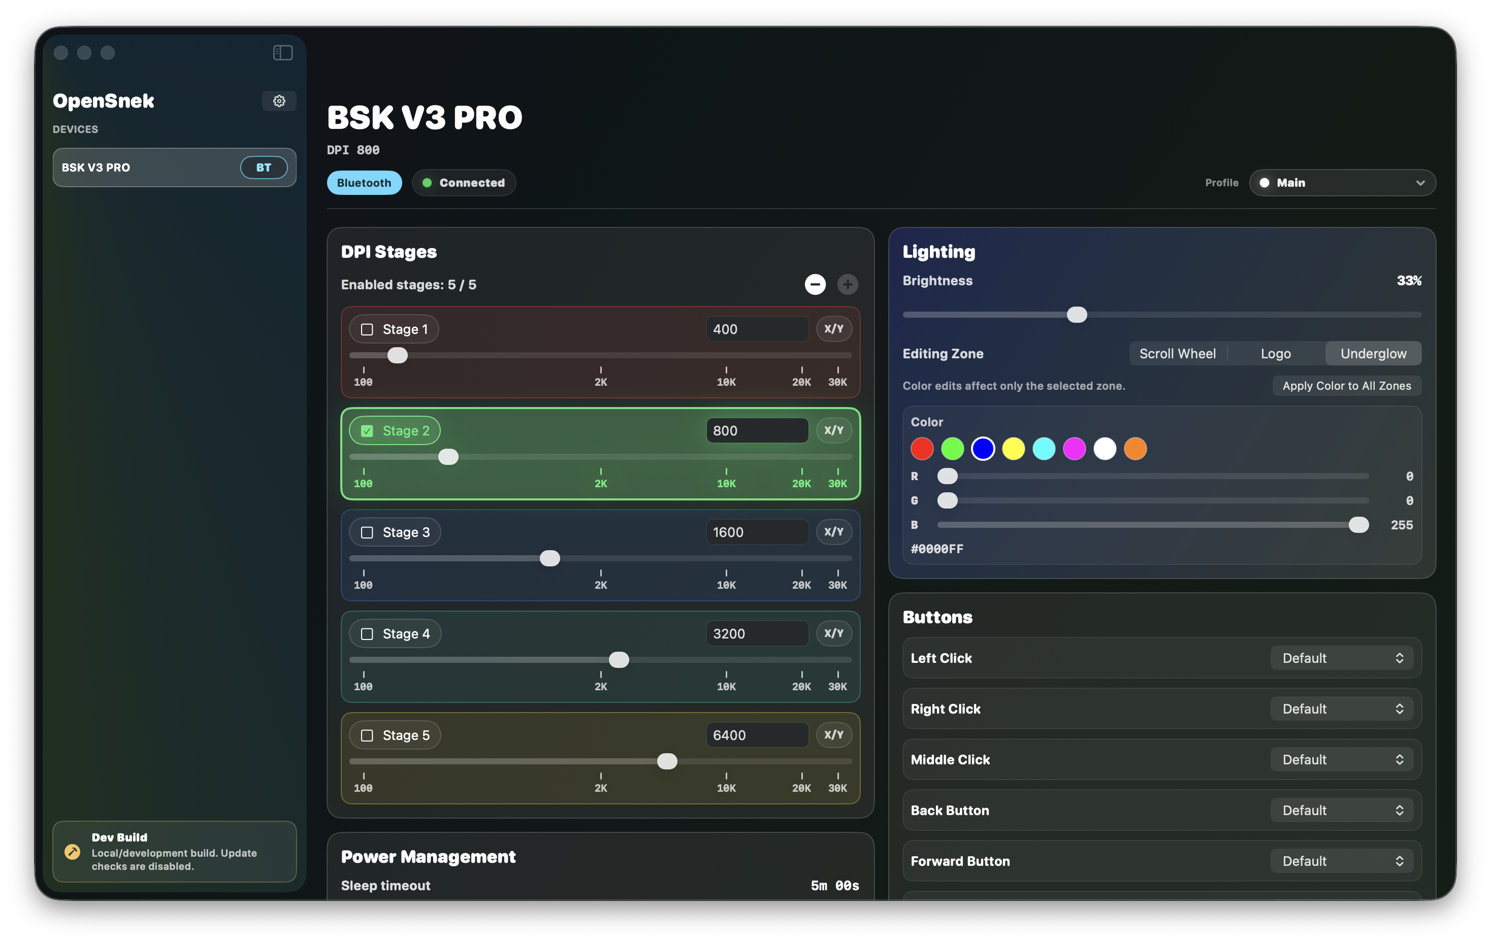
Task: Open Back Button assignment dropdown
Action: 1342,810
